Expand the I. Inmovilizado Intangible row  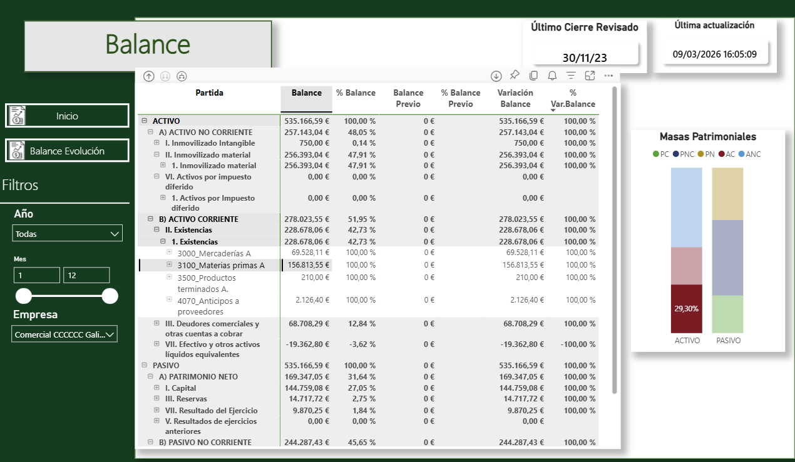tap(157, 143)
